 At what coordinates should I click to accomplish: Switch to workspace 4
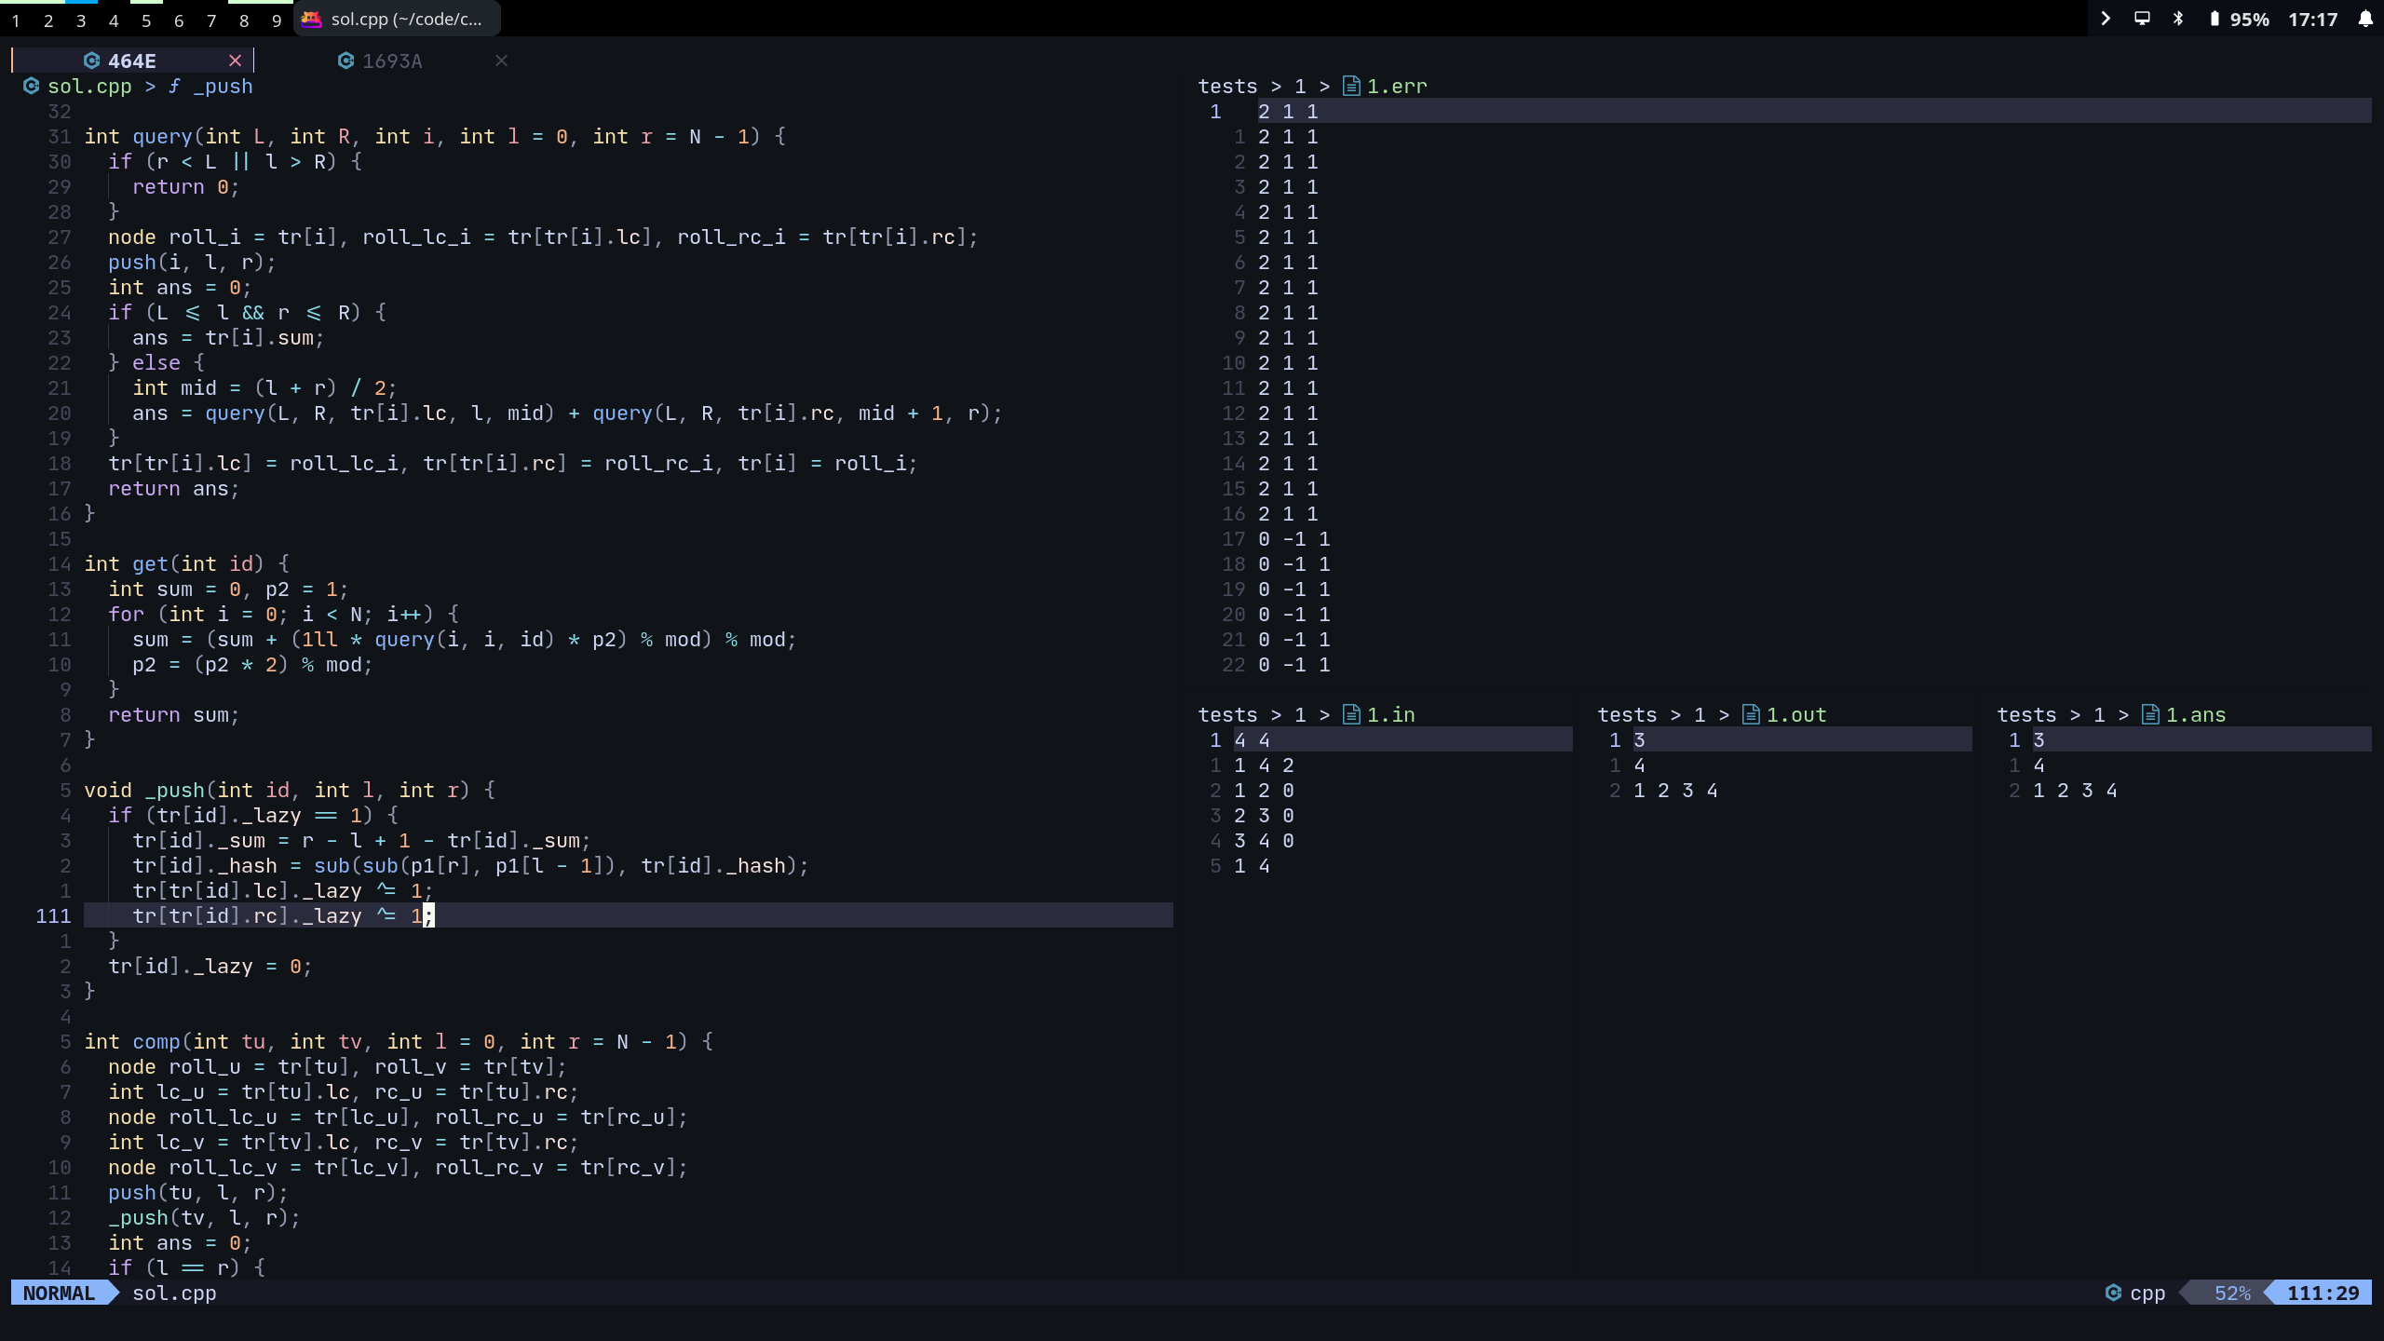point(114,20)
